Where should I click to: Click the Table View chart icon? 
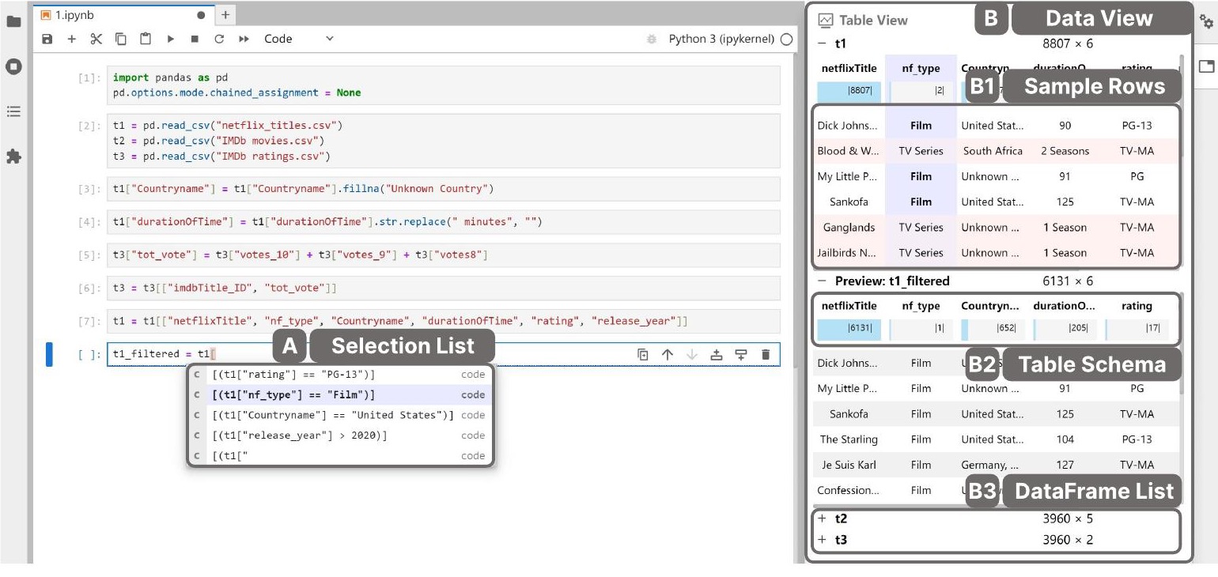point(826,21)
